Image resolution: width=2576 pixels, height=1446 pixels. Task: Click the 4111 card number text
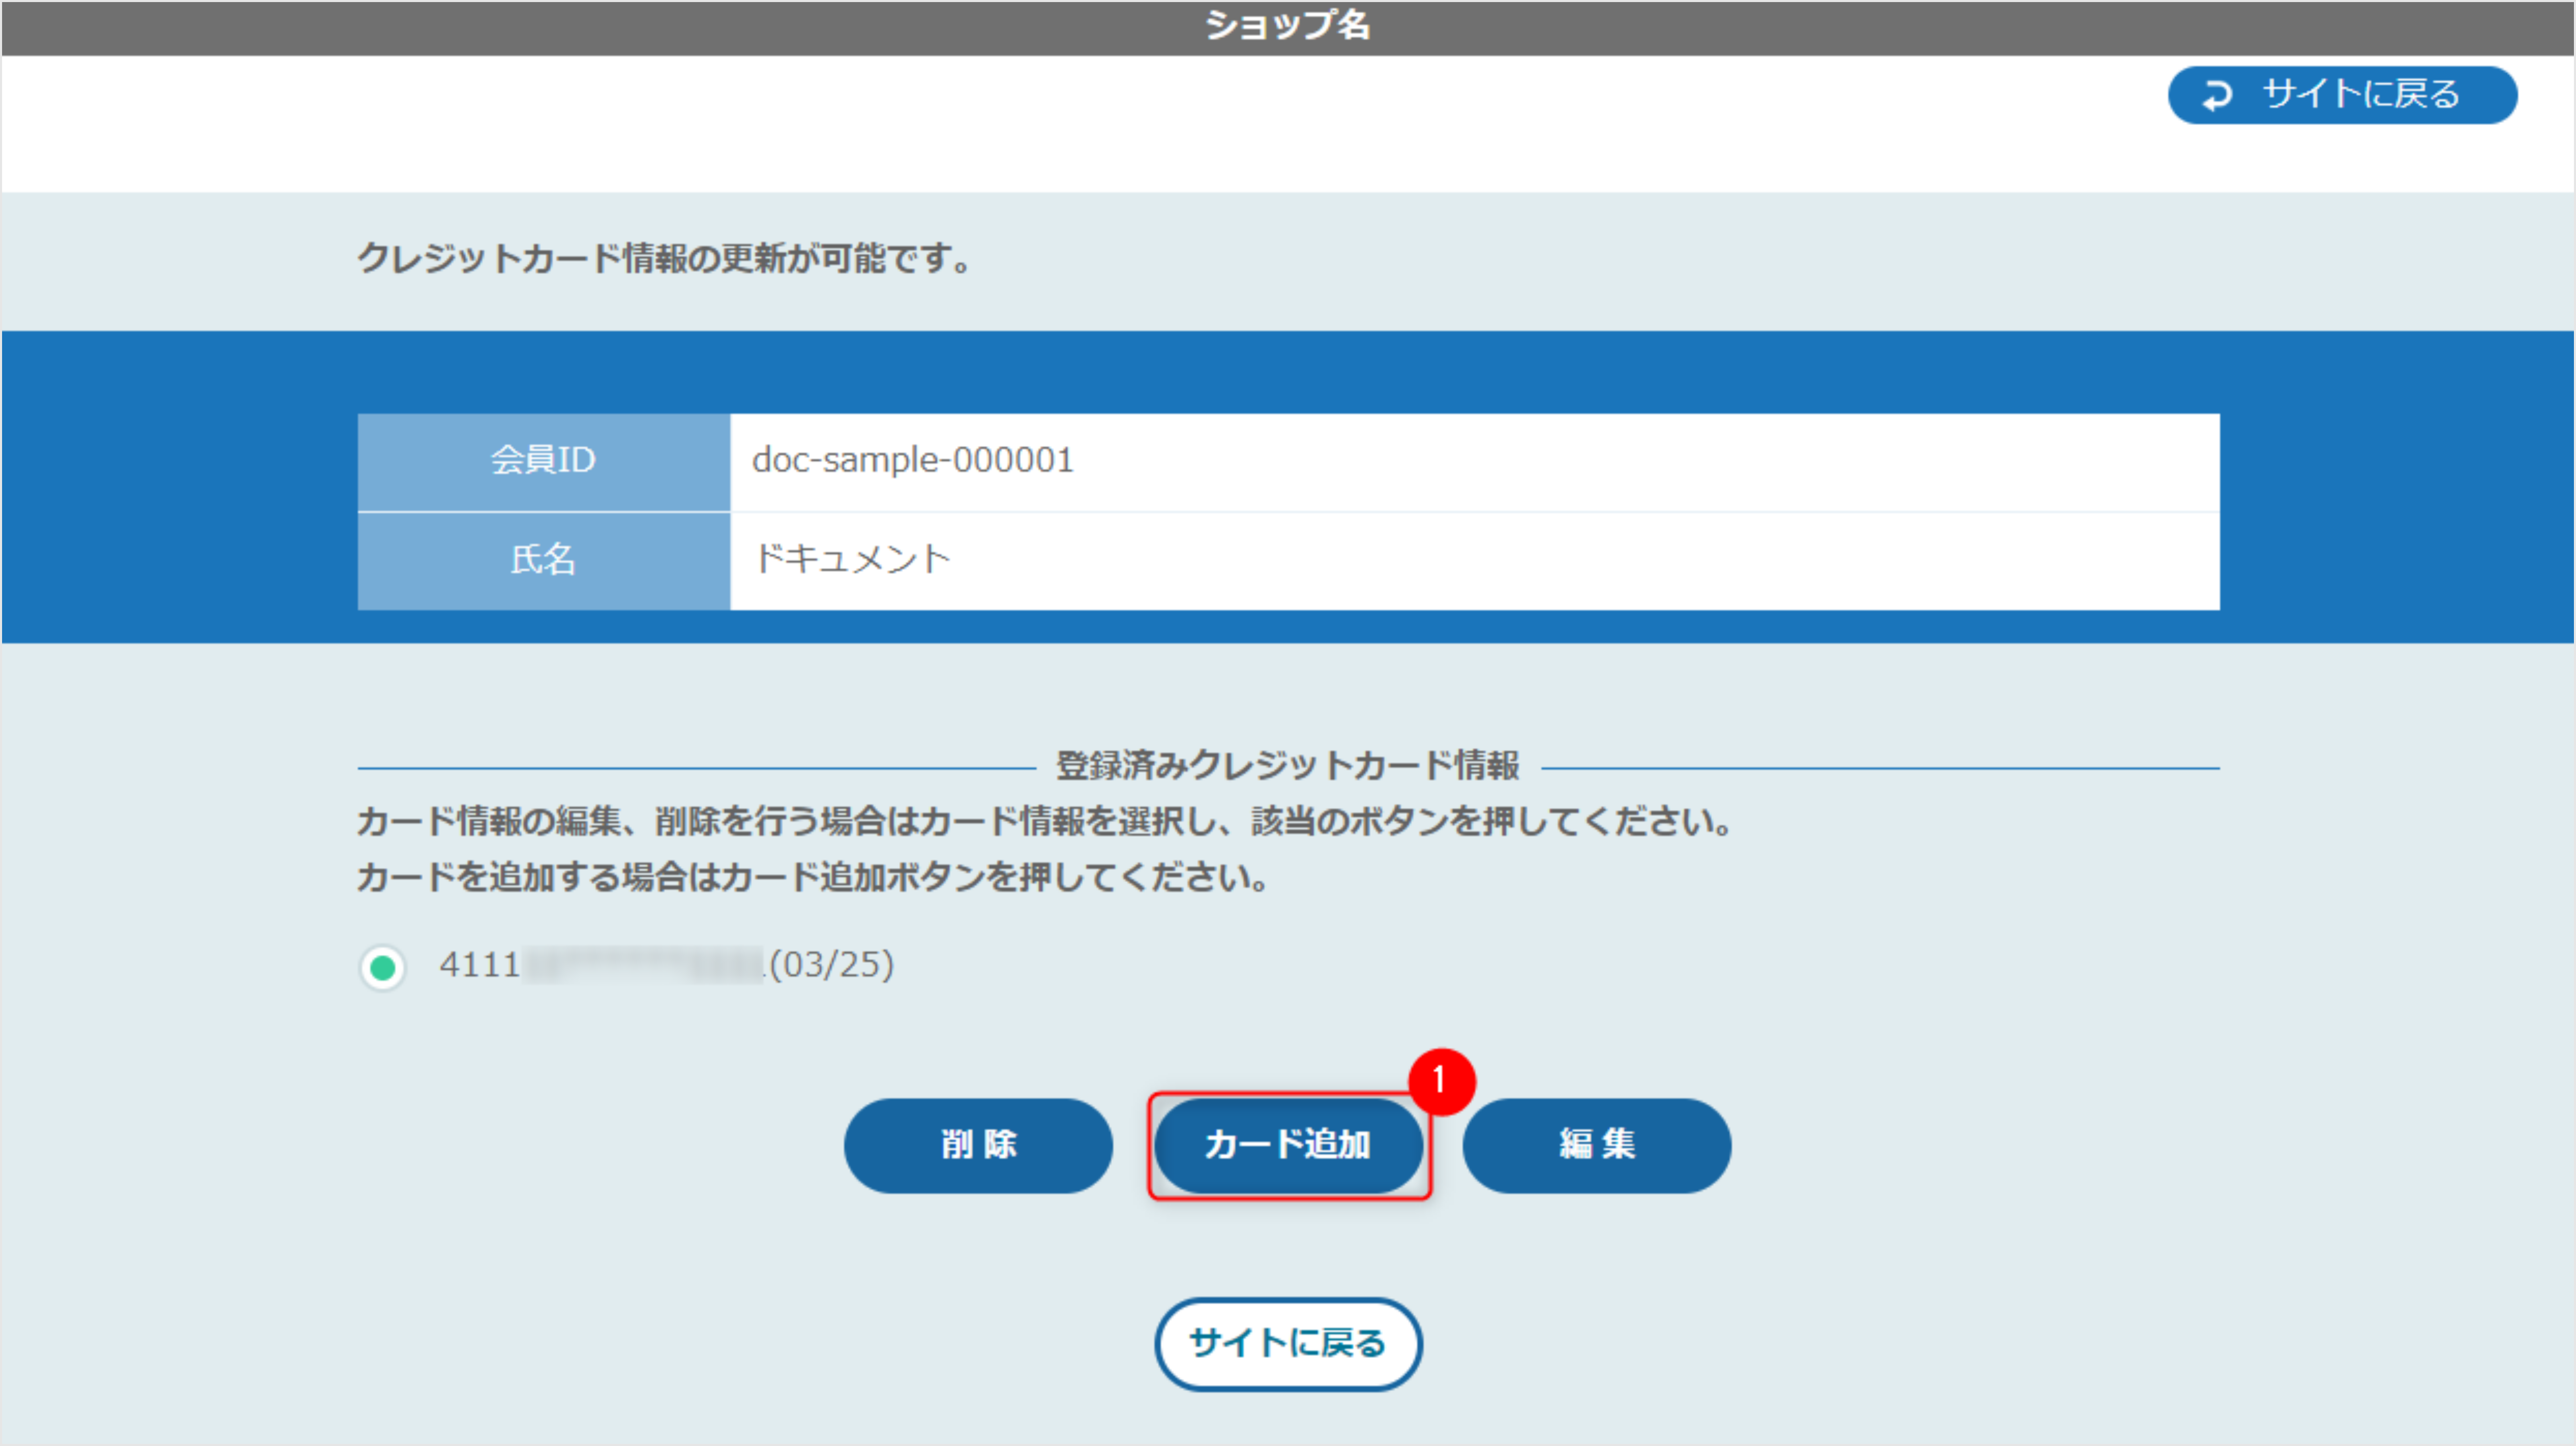[480, 965]
